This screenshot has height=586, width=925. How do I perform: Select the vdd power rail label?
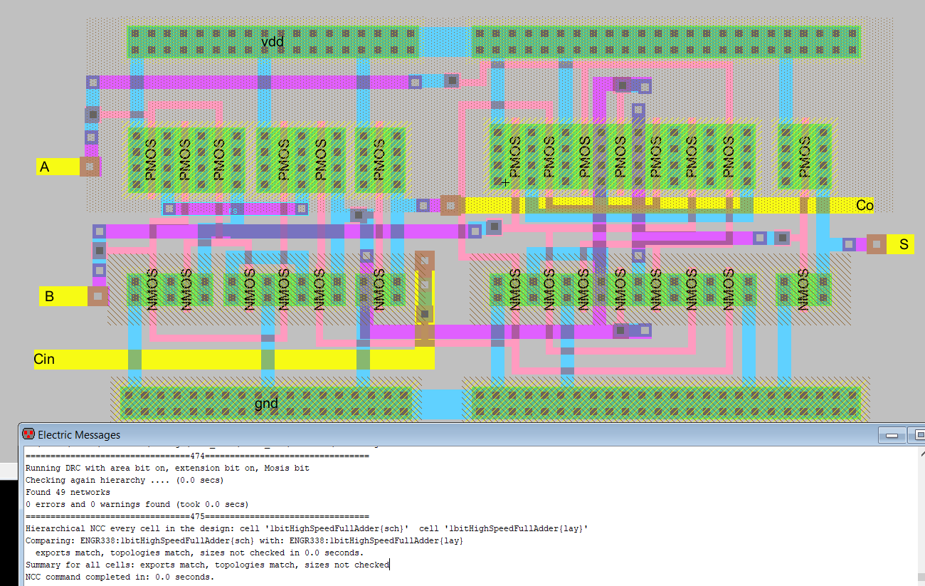pos(273,42)
